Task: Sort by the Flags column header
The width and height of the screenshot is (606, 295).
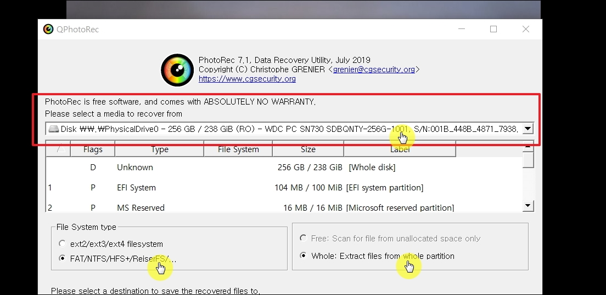Action: click(x=93, y=149)
